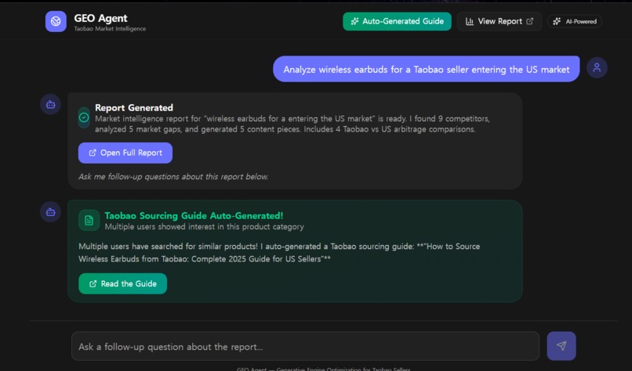
Task: Click the 'How to Source Wireless Earbuds' guide description
Action: pyautogui.click(x=279, y=252)
